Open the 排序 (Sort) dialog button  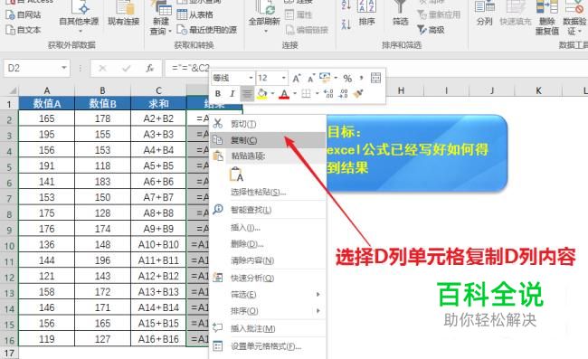pos(366,14)
